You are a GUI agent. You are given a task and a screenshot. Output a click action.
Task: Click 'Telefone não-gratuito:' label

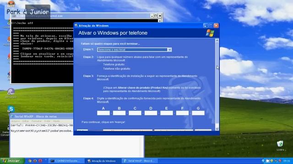pyautogui.click(x=117, y=69)
